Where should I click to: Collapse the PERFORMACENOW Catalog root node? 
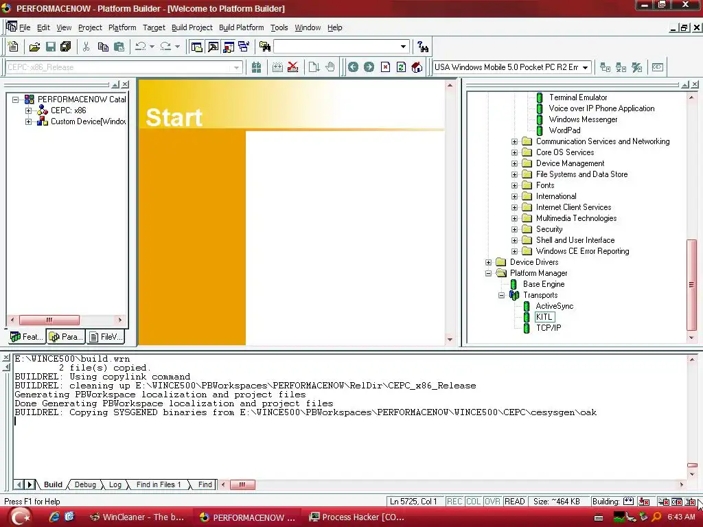click(x=15, y=99)
